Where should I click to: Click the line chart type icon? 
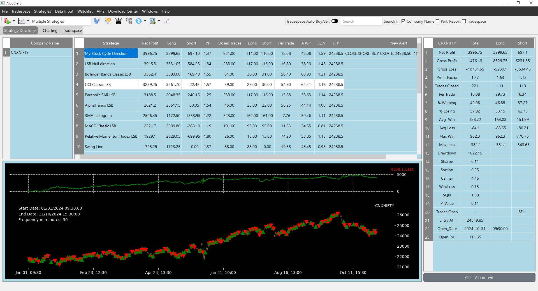point(22,21)
